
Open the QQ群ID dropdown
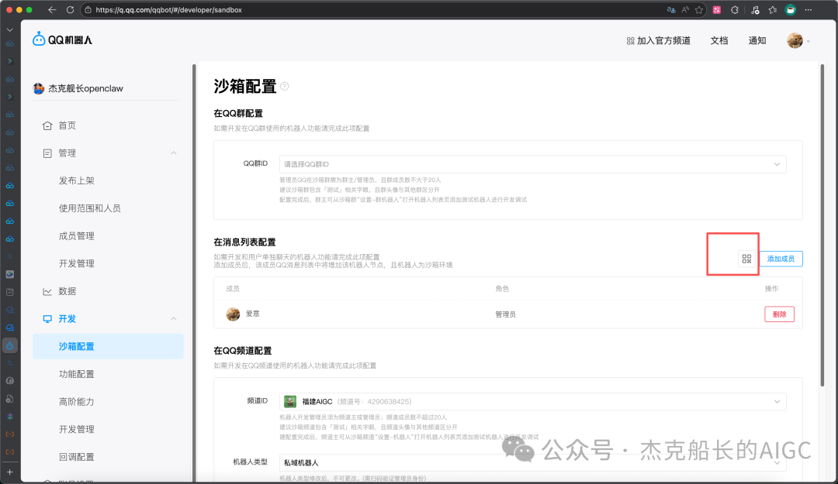click(533, 164)
